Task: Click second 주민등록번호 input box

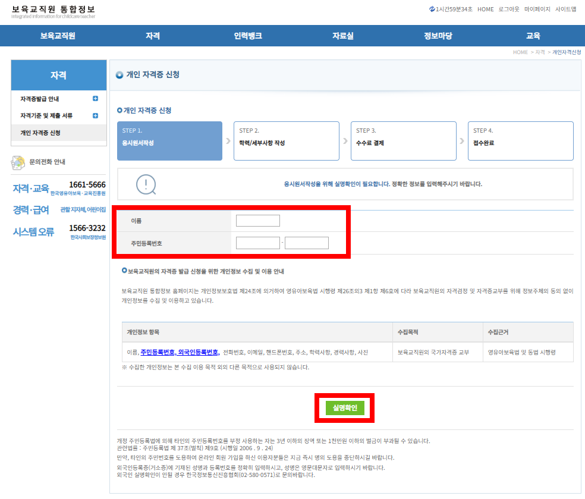Action: pos(307,243)
